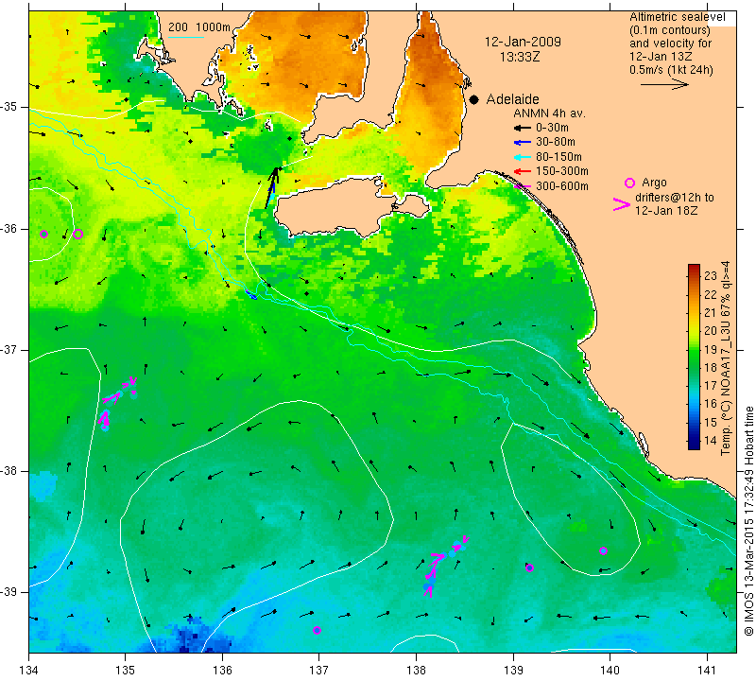Select the red 150-300m legend arrow
756x681 pixels.
(x=523, y=171)
